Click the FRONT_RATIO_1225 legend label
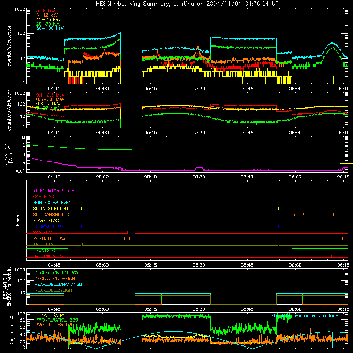The width and height of the screenshot is (353, 353). click(57, 320)
